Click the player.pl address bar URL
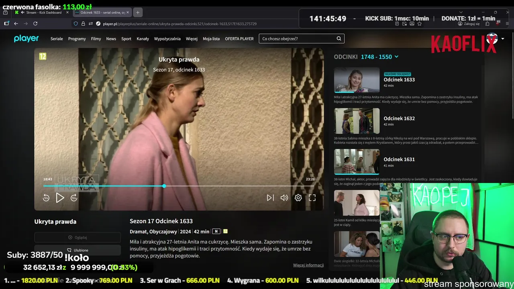 click(179, 24)
